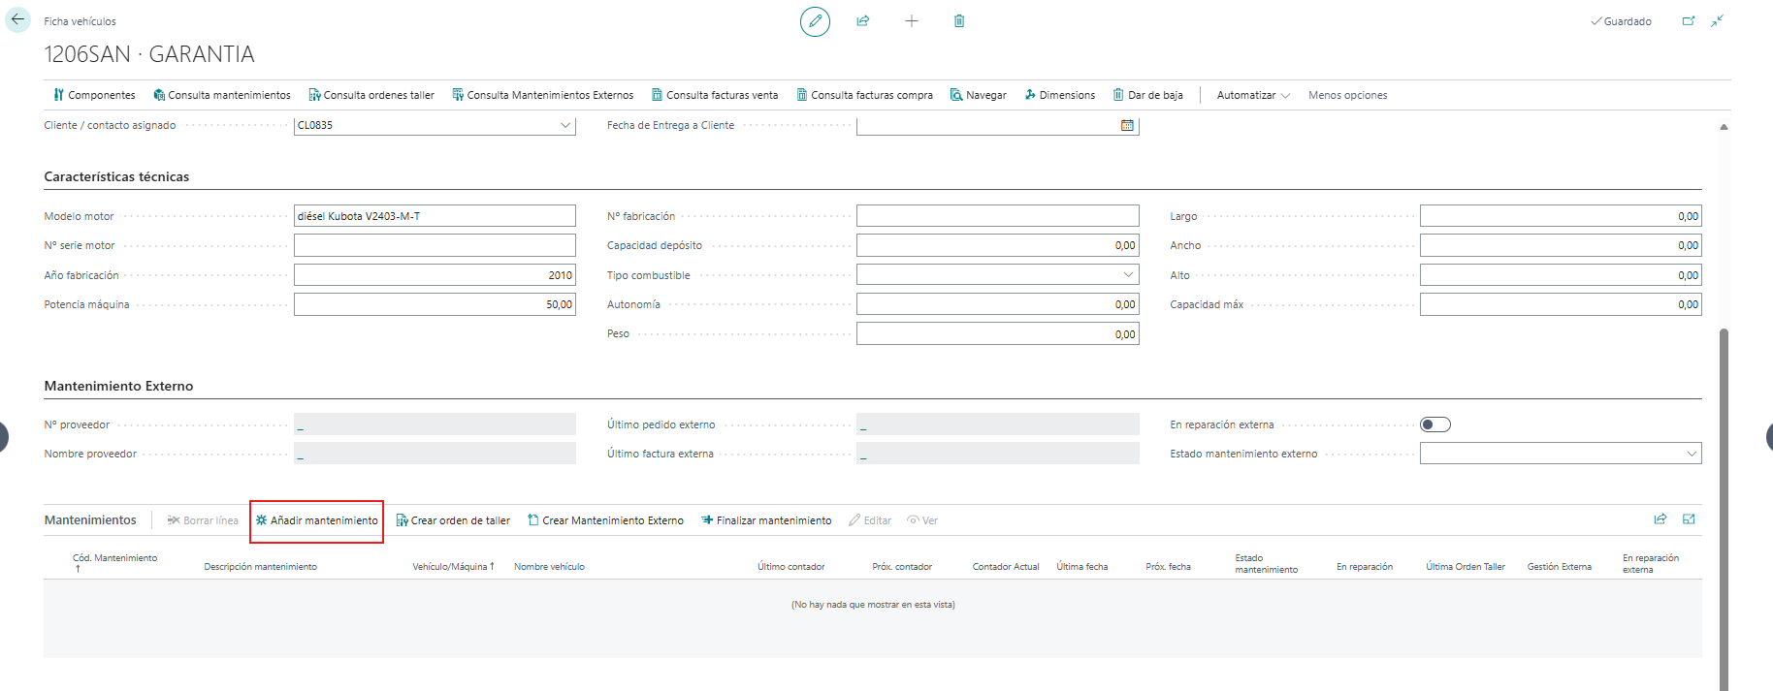1773x691 pixels.
Task: Click the plus new record icon
Action: tap(912, 21)
